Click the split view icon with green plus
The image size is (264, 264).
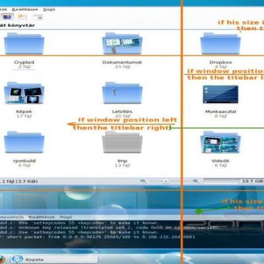38,17
